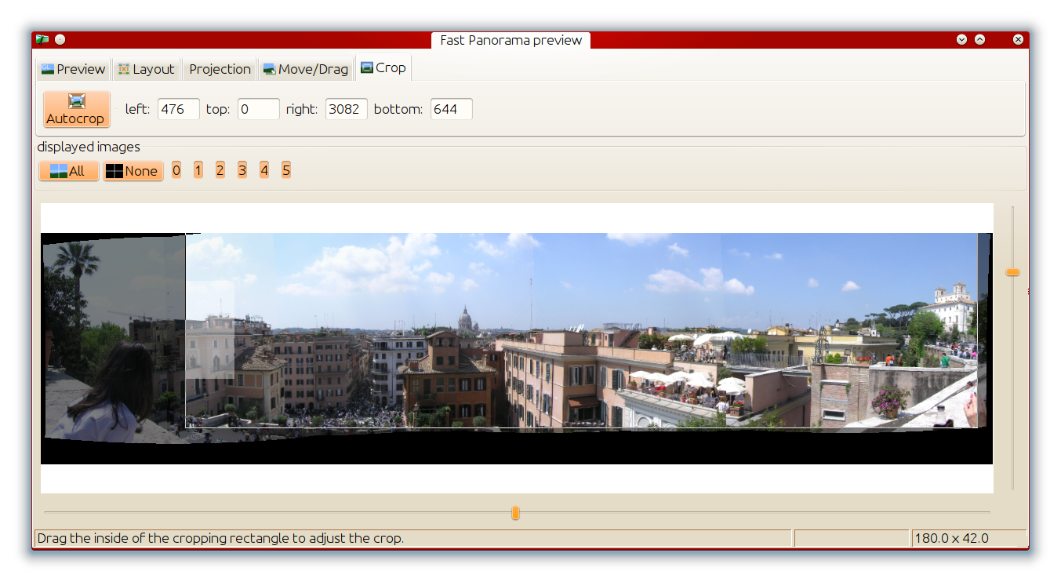Click the window menu icon in title bar

pyautogui.click(x=42, y=39)
